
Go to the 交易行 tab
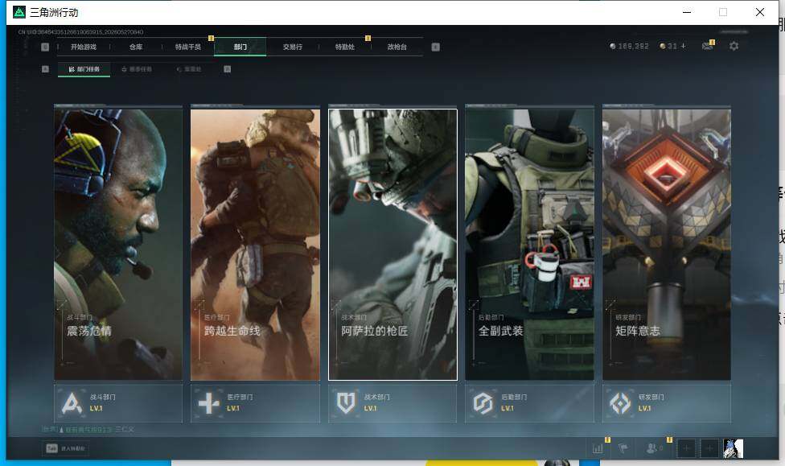click(x=293, y=47)
